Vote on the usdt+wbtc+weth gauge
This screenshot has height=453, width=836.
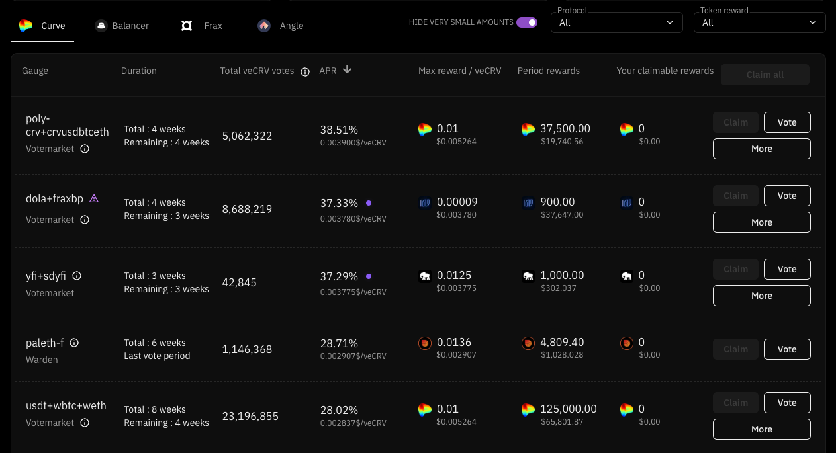pyautogui.click(x=787, y=403)
